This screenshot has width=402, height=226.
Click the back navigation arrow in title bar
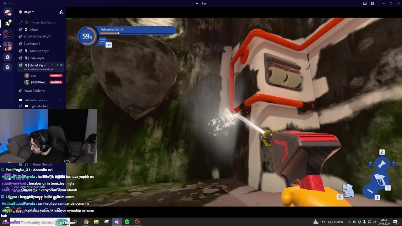(5, 3)
